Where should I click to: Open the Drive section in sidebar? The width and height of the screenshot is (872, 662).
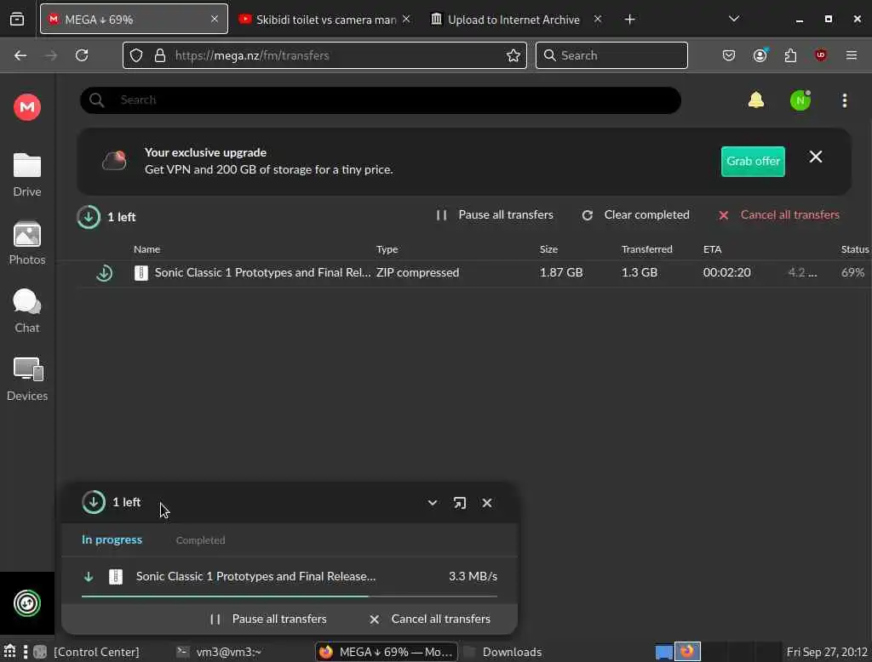(x=27, y=174)
